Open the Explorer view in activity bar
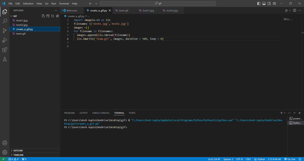Viewport: 304px width, 161px height. coord(5,12)
